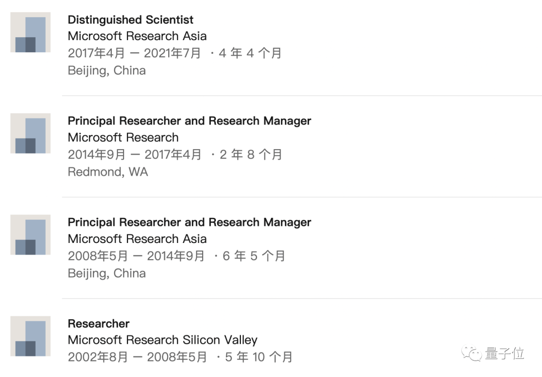Screen dimensions: 542x377
Task: Click Microsoft Research Asia under Distinguished Scientist
Action: (137, 36)
